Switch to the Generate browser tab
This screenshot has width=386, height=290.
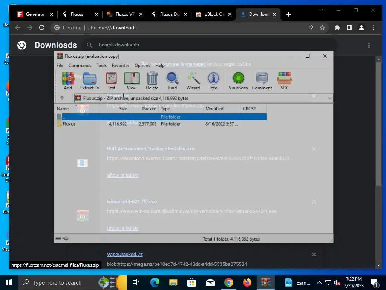34,14
